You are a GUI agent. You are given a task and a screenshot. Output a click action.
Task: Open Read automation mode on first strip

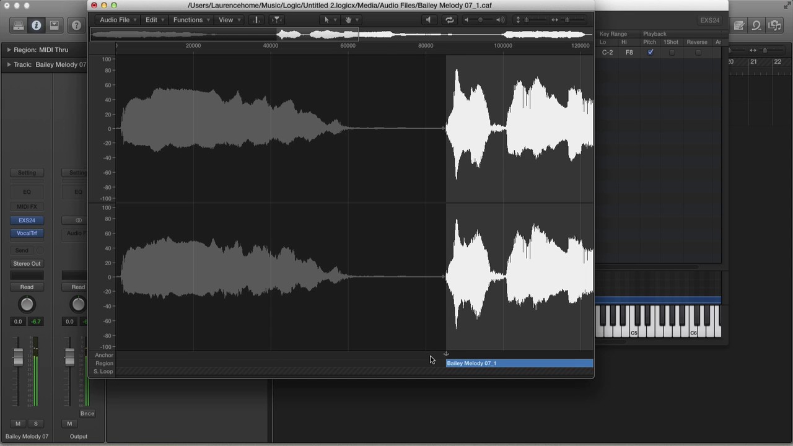pos(27,287)
